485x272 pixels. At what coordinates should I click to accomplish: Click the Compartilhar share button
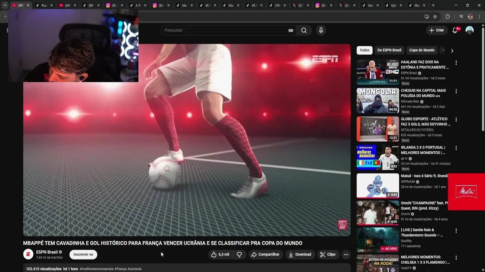pos(265,255)
